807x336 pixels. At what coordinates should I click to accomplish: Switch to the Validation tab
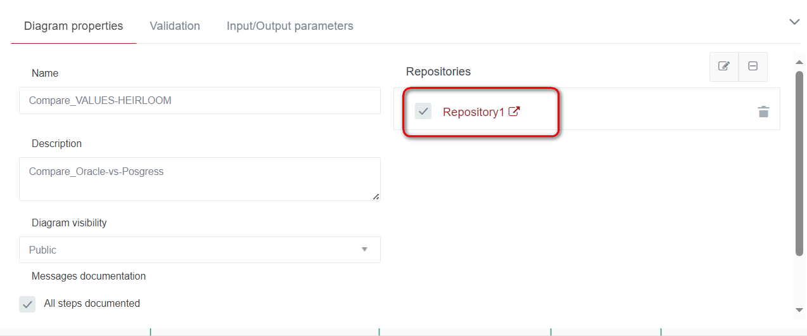tap(175, 26)
